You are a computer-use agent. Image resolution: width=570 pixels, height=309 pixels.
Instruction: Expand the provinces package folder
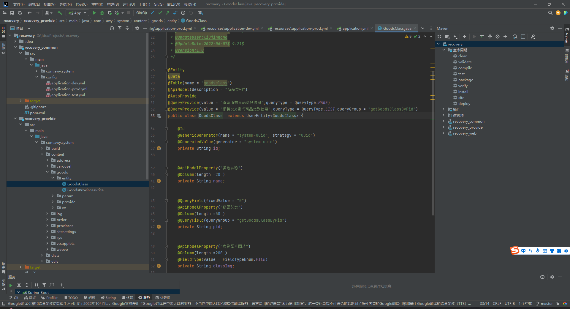pyautogui.click(x=47, y=226)
